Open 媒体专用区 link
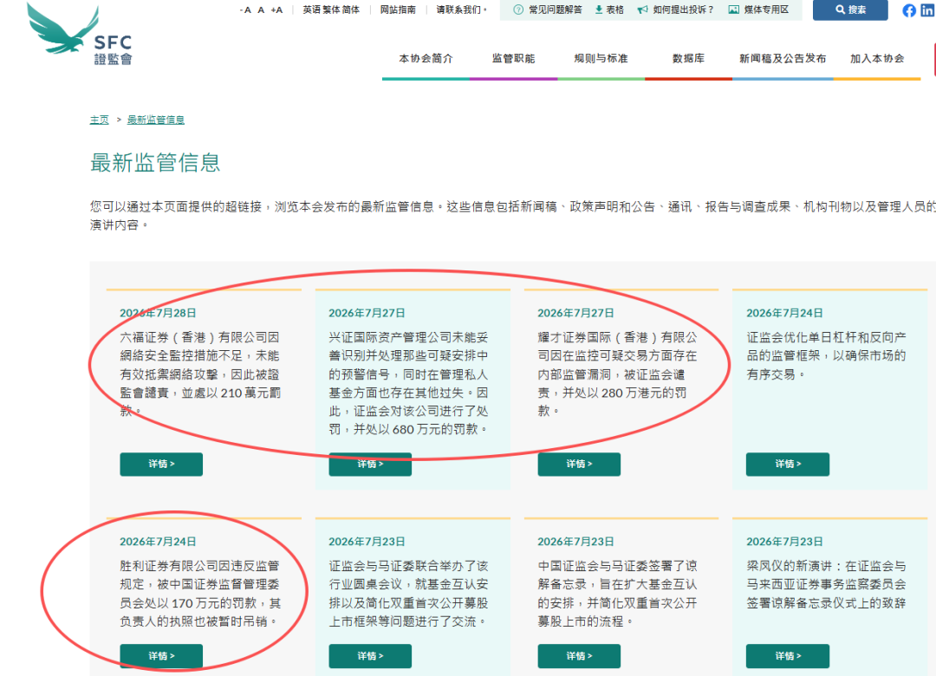This screenshot has width=936, height=676. (x=766, y=10)
